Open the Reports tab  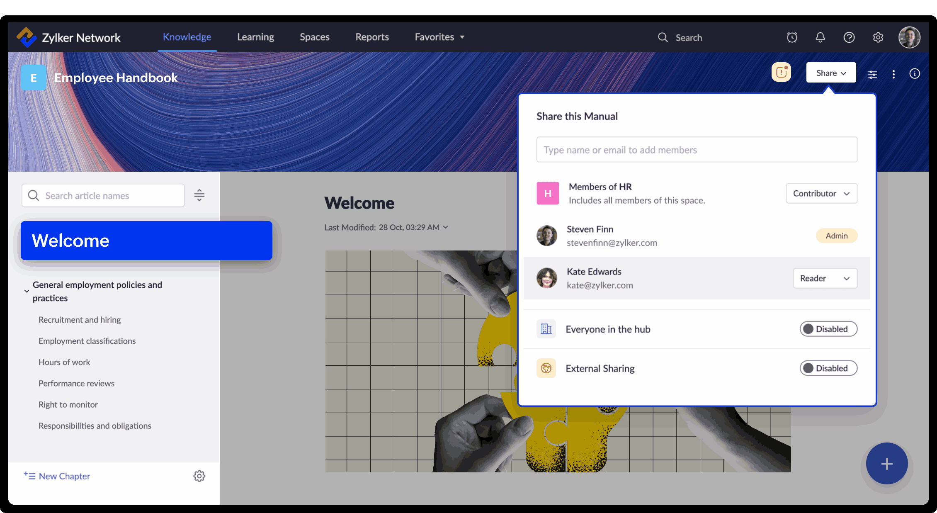372,37
